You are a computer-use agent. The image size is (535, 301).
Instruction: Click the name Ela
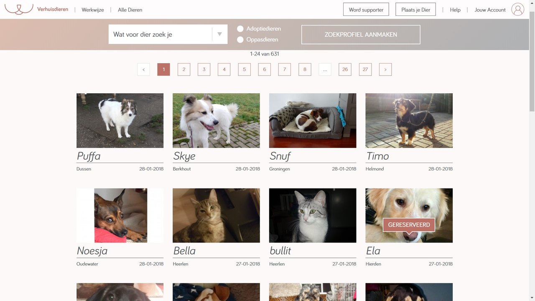pyautogui.click(x=373, y=251)
